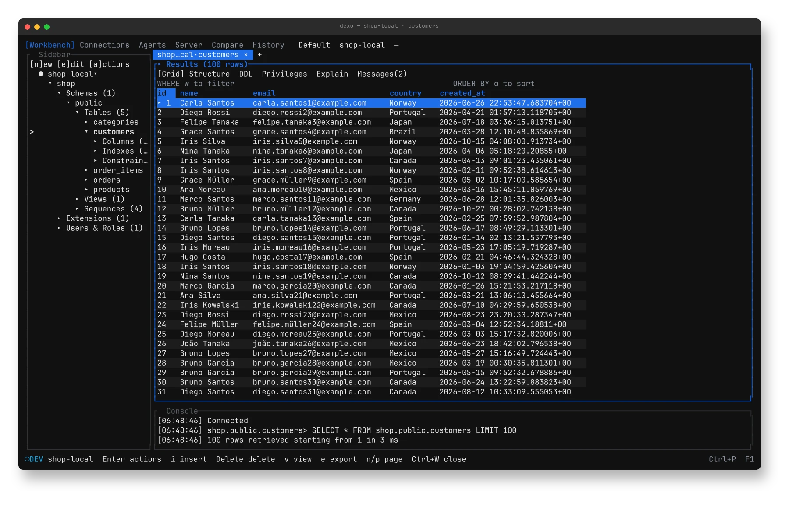Screen dimensions: 789x507
Task: Open a new tab with the plus button
Action: point(259,55)
